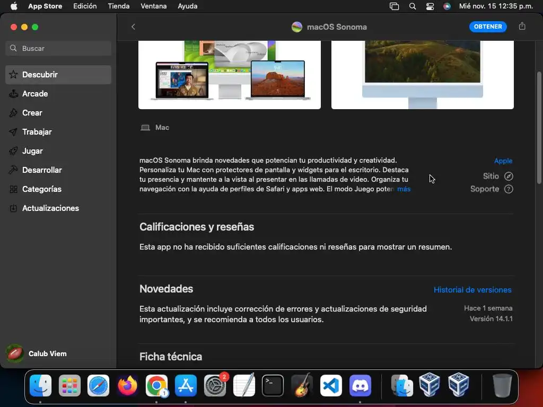The width and height of the screenshot is (543, 407).
Task: Open Historial de versiones
Action: 472,290
